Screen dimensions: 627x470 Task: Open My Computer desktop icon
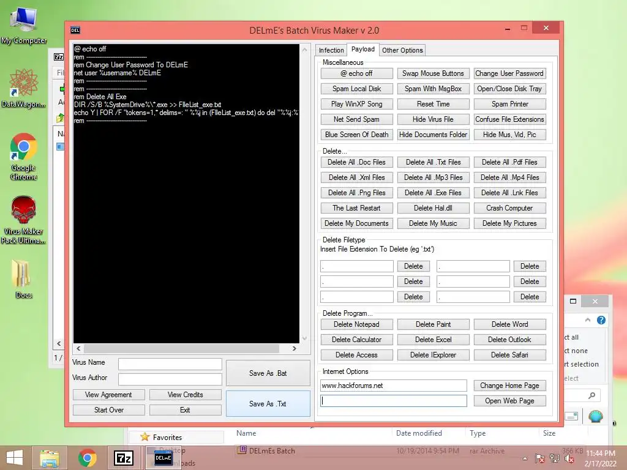coord(24,26)
